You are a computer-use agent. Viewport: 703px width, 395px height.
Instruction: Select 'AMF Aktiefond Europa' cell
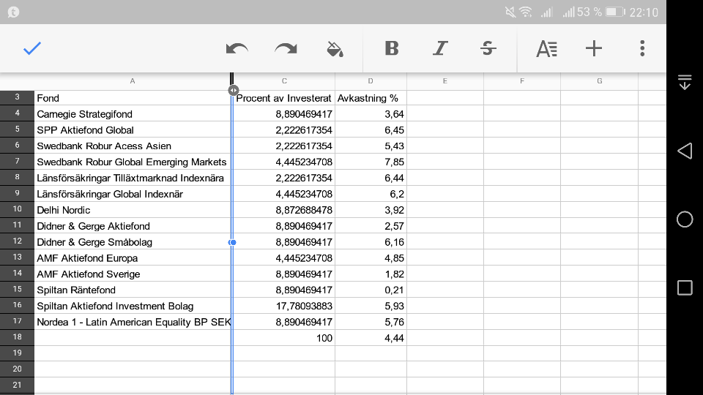pyautogui.click(x=133, y=258)
